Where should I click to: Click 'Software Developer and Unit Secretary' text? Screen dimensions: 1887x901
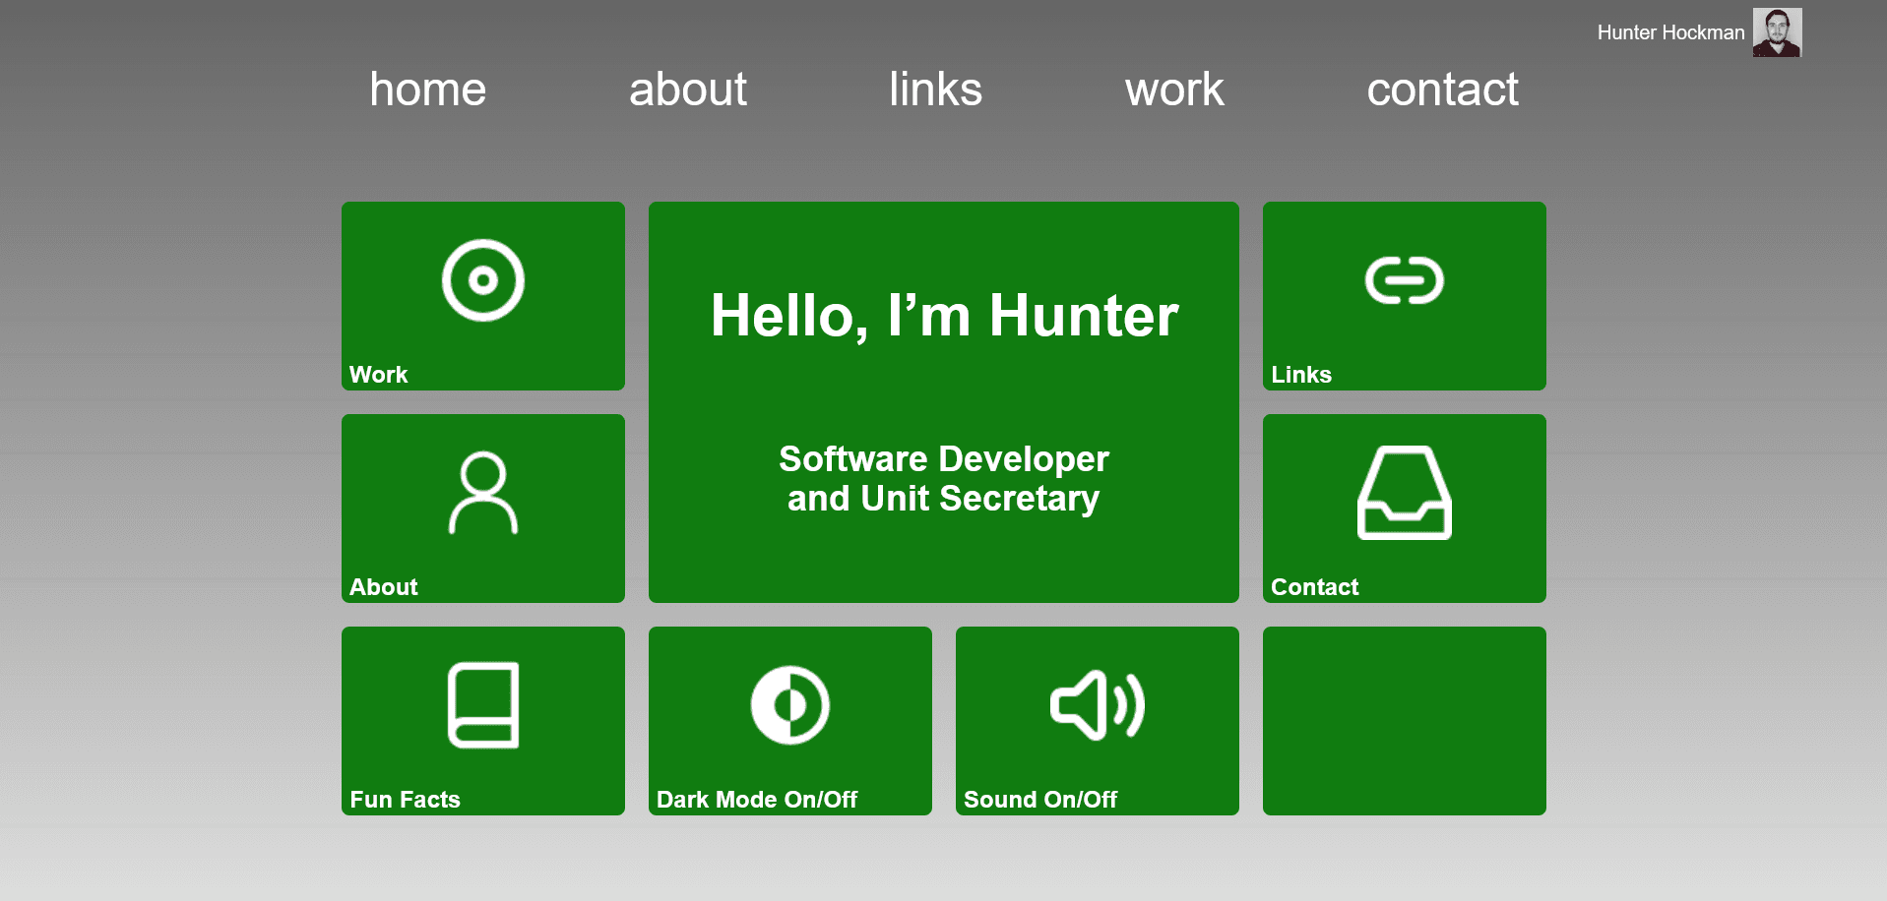[944, 479]
